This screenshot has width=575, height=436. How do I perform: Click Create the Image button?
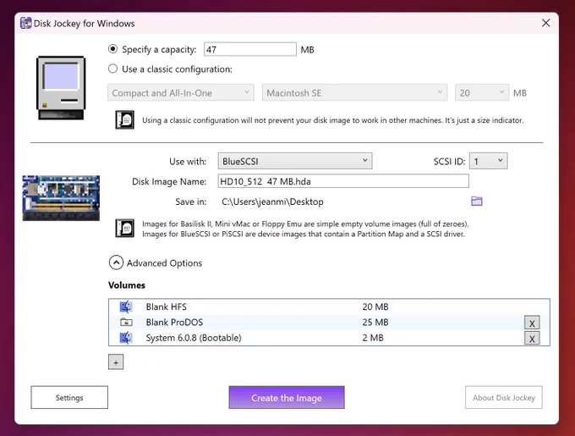coord(287,397)
